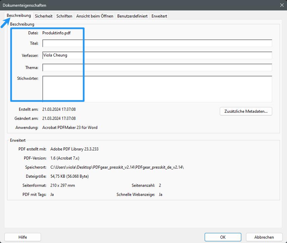Open the Benutzerdefiniert tab
This screenshot has width=287, height=243.
point(132,16)
